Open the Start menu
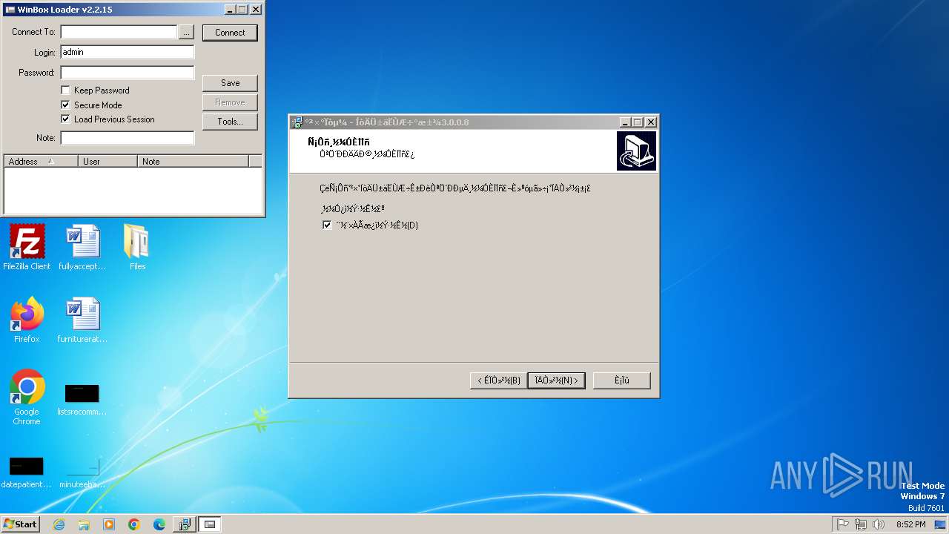 pos(21,524)
